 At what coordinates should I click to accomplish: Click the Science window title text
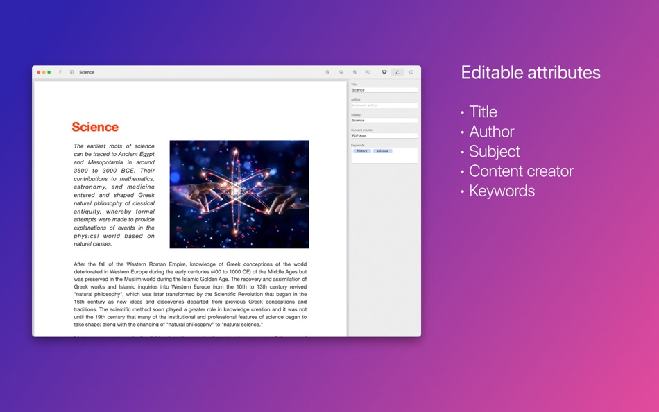87,72
